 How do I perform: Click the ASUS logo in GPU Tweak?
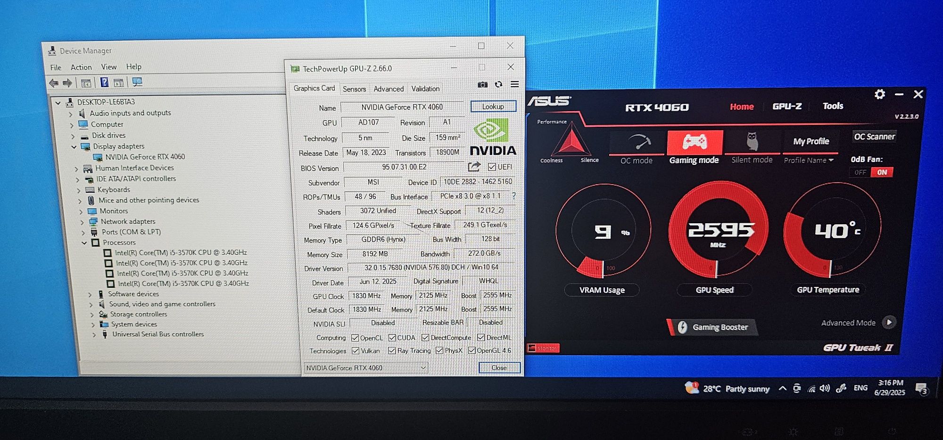point(549,101)
